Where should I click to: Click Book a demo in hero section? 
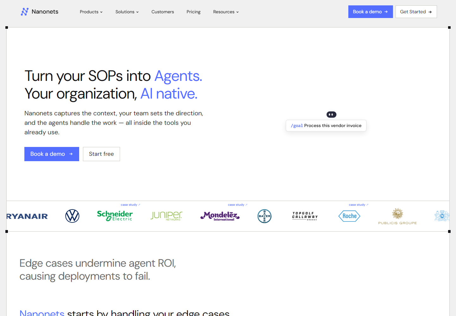[x=52, y=154]
